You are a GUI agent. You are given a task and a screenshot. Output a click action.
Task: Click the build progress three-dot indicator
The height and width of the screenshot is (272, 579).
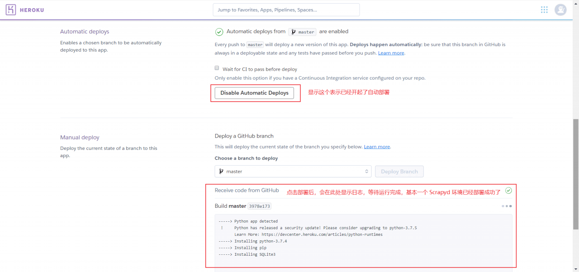507,206
